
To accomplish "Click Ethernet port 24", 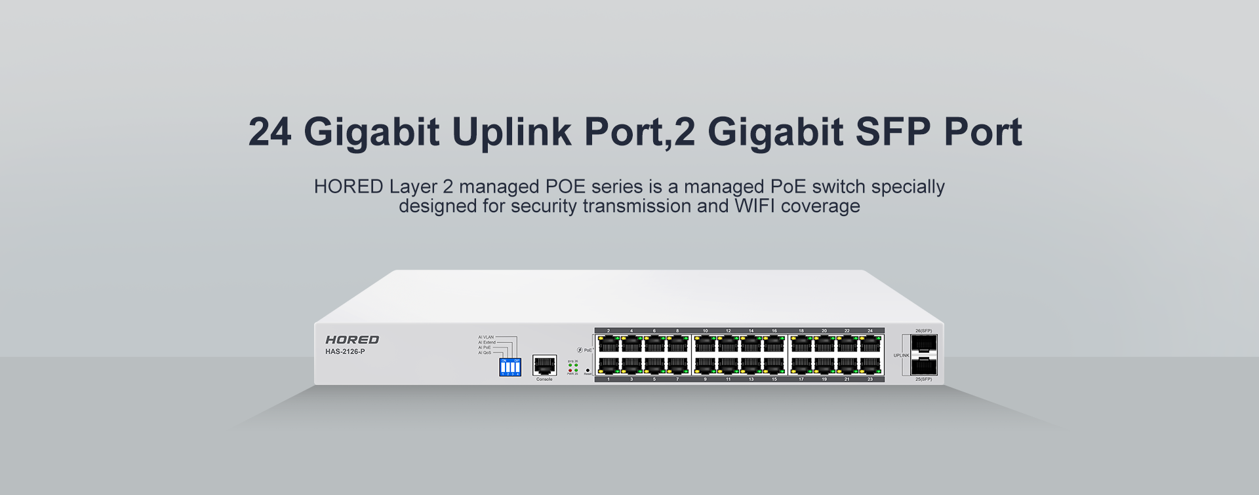I will pos(870,344).
